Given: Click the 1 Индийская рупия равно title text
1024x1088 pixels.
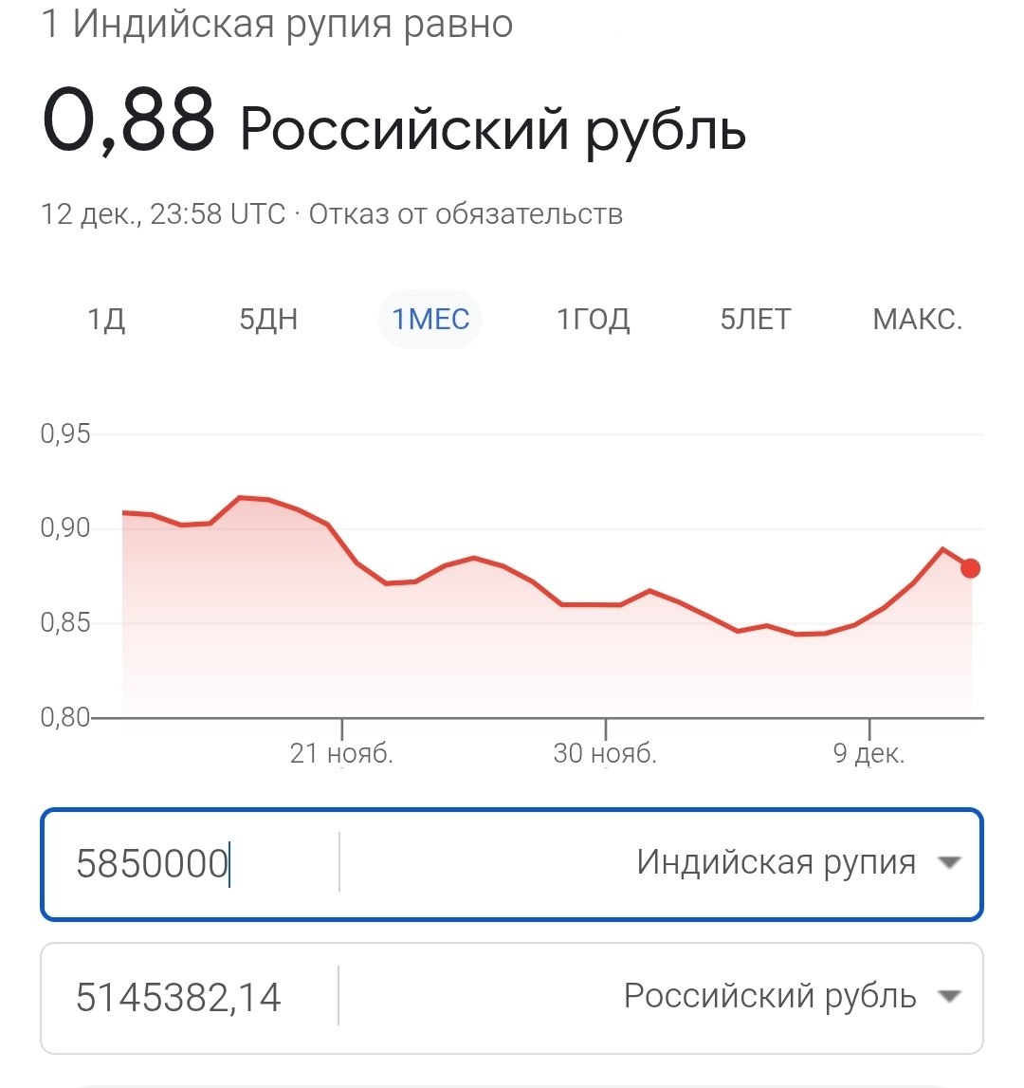Looking at the screenshot, I should (275, 25).
